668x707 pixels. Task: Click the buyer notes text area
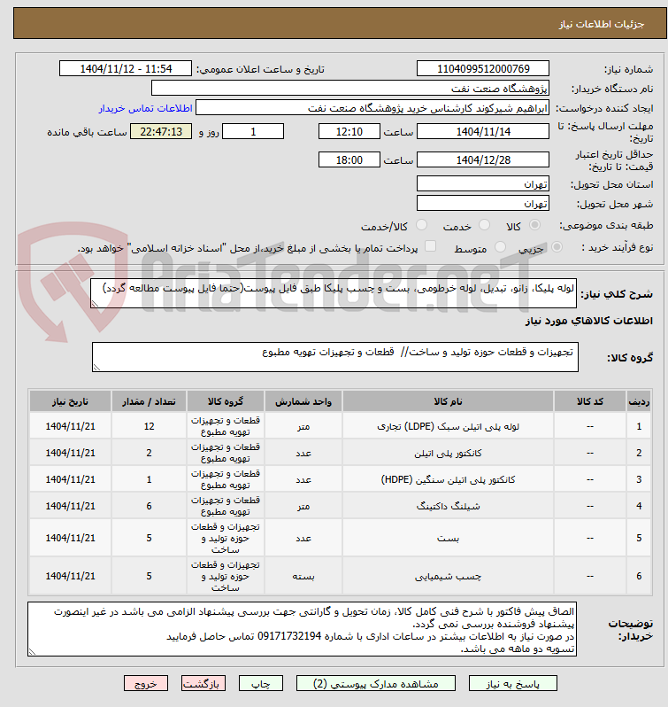coord(302,629)
